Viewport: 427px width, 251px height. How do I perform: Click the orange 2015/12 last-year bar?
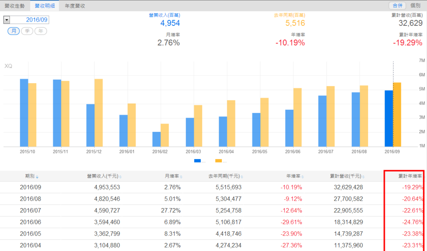pos(98,113)
